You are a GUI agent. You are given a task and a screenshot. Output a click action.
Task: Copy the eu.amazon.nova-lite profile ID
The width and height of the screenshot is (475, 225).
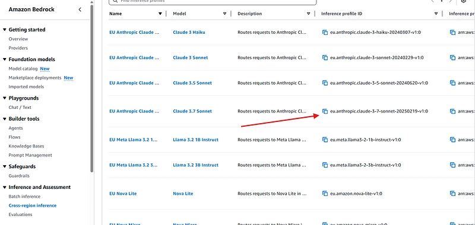(x=325, y=194)
